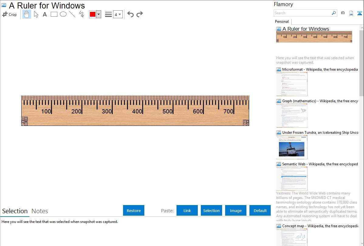Undo the last annotation

pyautogui.click(x=130, y=14)
